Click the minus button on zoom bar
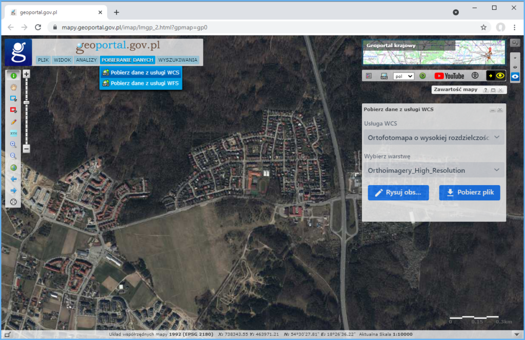 pos(27,149)
